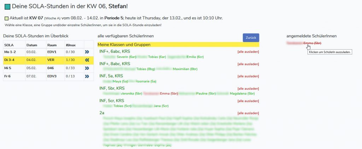This screenshot has height=149, width=362.
Task: Open Fr 6 row double-arrow icon
Action: click(87, 76)
